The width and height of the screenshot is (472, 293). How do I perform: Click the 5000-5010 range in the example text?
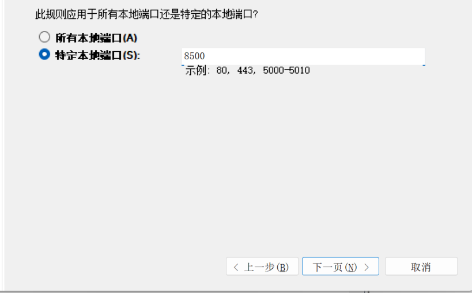tap(286, 70)
